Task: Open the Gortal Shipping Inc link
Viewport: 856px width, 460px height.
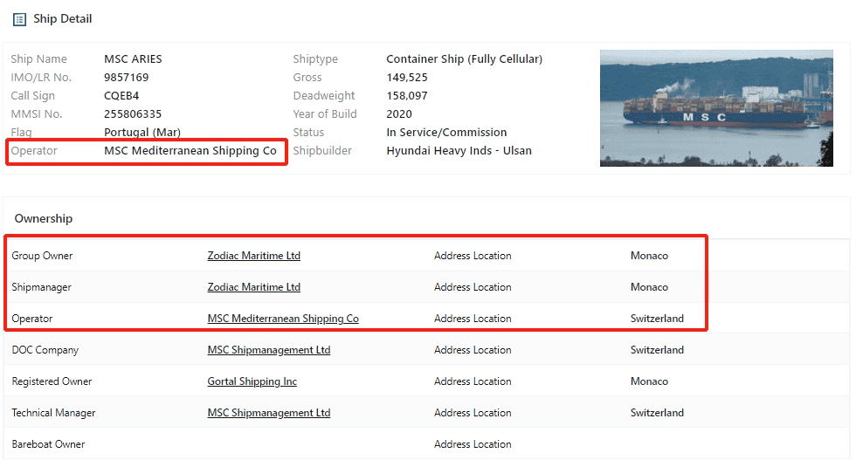Action: point(252,381)
